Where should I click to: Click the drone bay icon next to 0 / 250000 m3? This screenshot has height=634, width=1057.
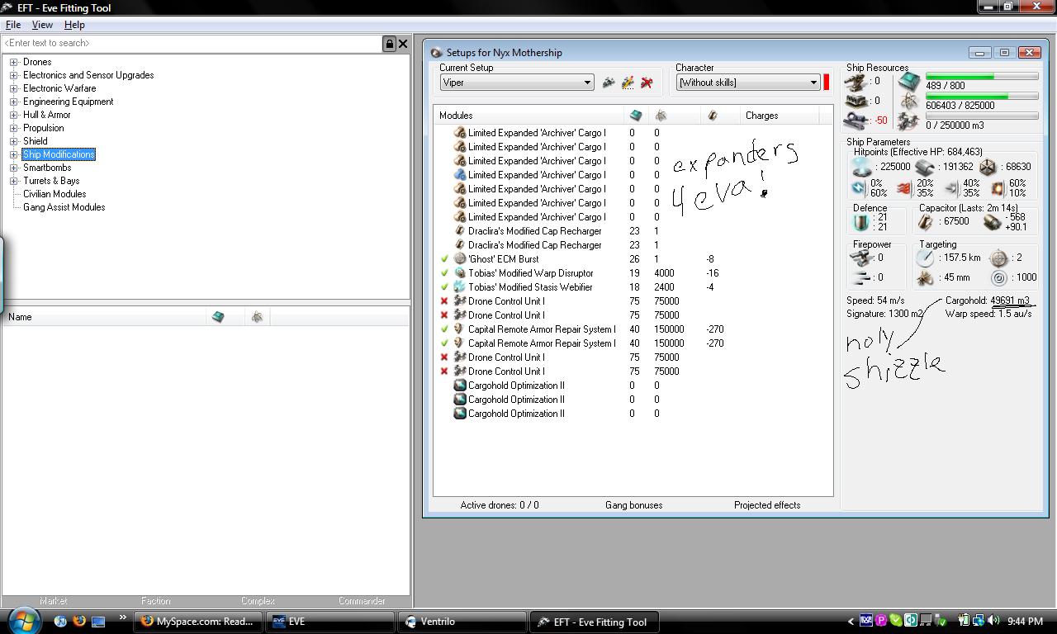(909, 121)
